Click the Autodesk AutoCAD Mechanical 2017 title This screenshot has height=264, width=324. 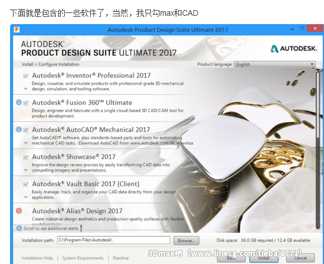click(91, 129)
